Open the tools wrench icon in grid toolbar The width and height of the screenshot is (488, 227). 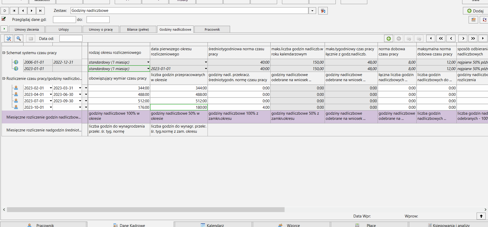pyautogui.click(x=9, y=38)
